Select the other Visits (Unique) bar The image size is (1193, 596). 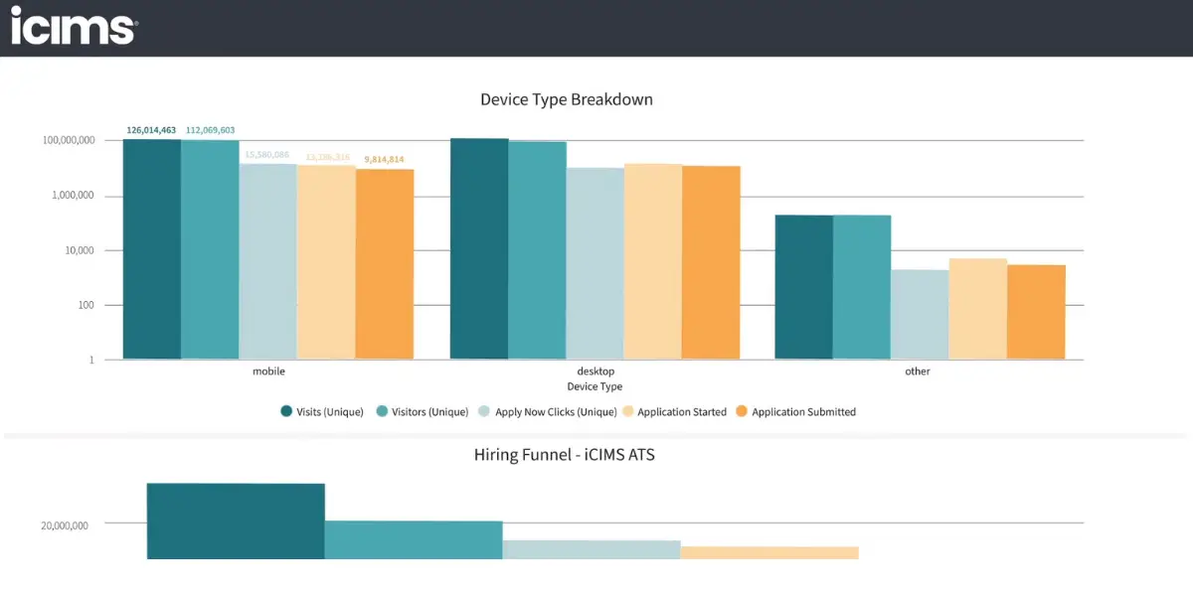(804, 287)
